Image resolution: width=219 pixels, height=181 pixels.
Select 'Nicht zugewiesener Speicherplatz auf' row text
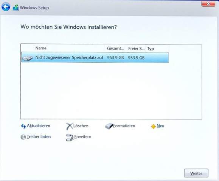pos(69,57)
